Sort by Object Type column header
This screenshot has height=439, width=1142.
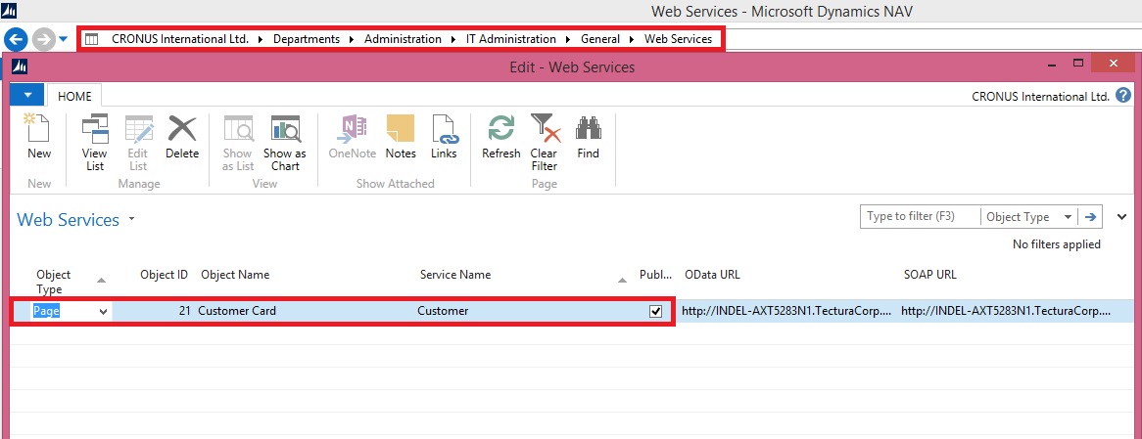[x=54, y=282]
